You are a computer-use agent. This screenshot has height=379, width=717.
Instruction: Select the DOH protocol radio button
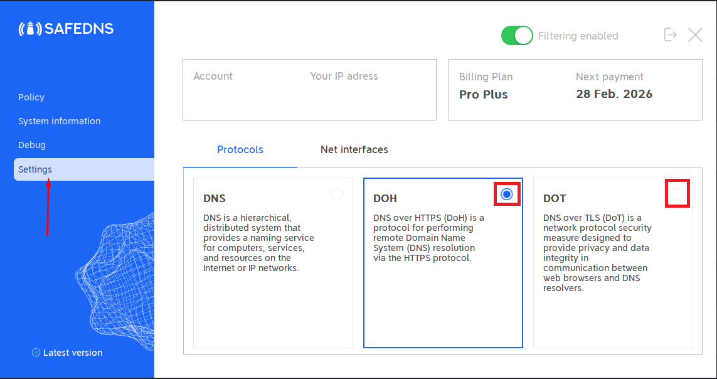(x=507, y=195)
